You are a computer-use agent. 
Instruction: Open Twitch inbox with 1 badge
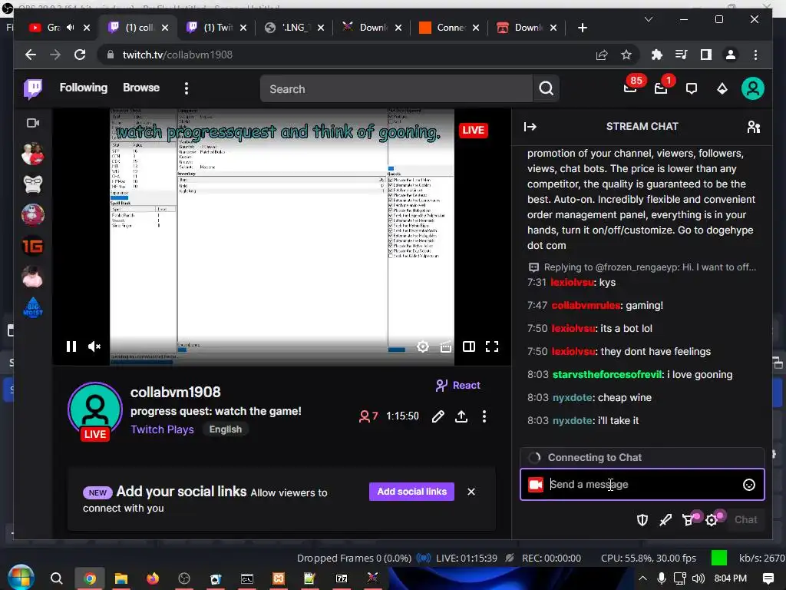(661, 89)
